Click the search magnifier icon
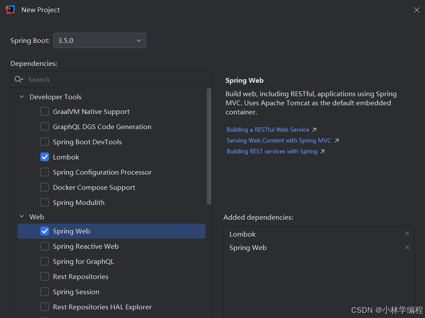 click(19, 79)
